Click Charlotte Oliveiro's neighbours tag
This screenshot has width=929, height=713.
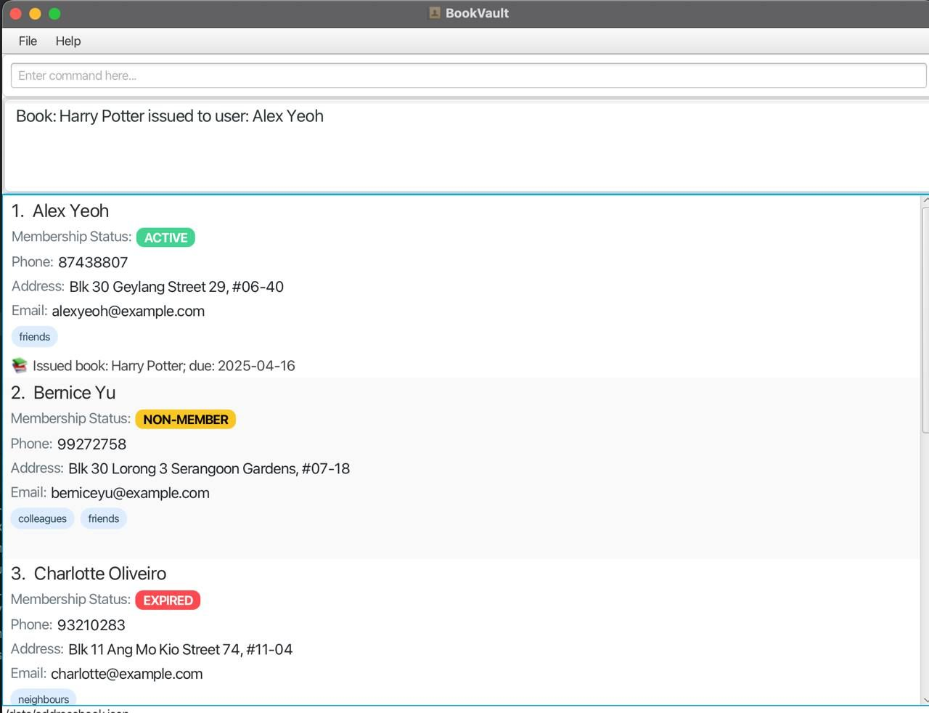pos(44,698)
